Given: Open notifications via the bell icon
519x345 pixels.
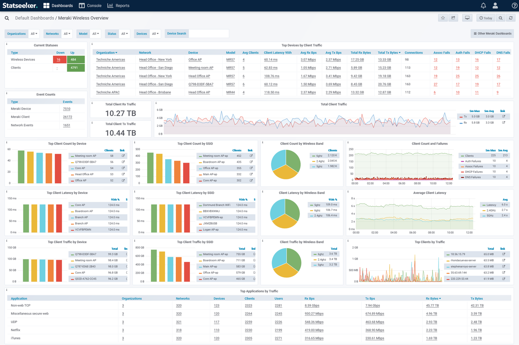Looking at the screenshot, I should 483,5.
